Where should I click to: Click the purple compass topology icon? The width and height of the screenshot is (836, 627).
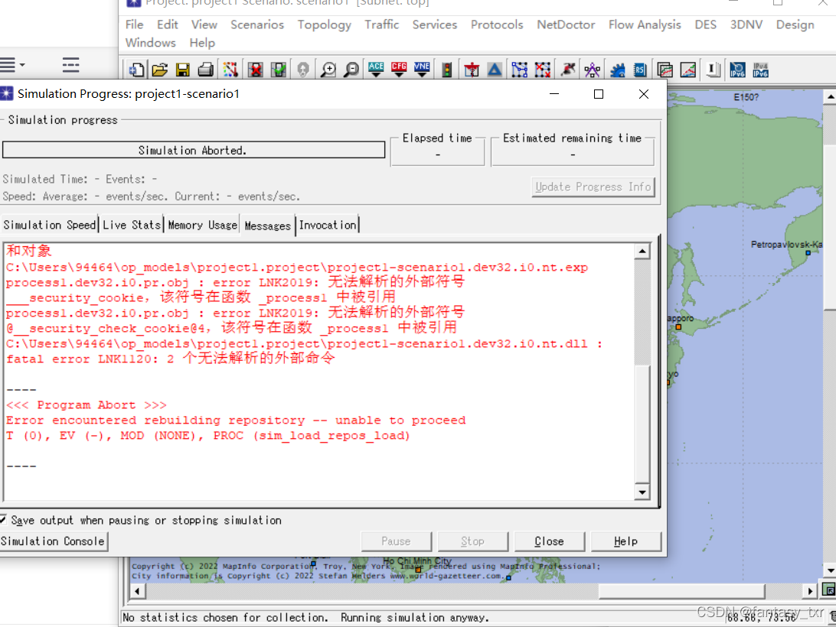(592, 70)
